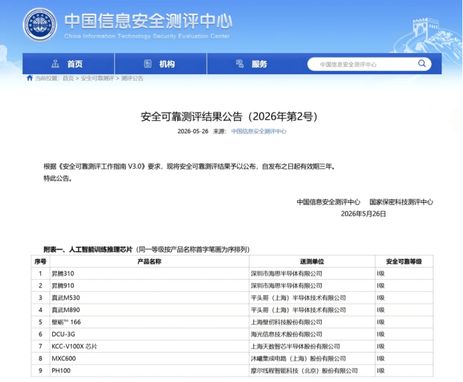Open the 机构 navigation item
This screenshot has height=382, width=463.
click(x=161, y=64)
